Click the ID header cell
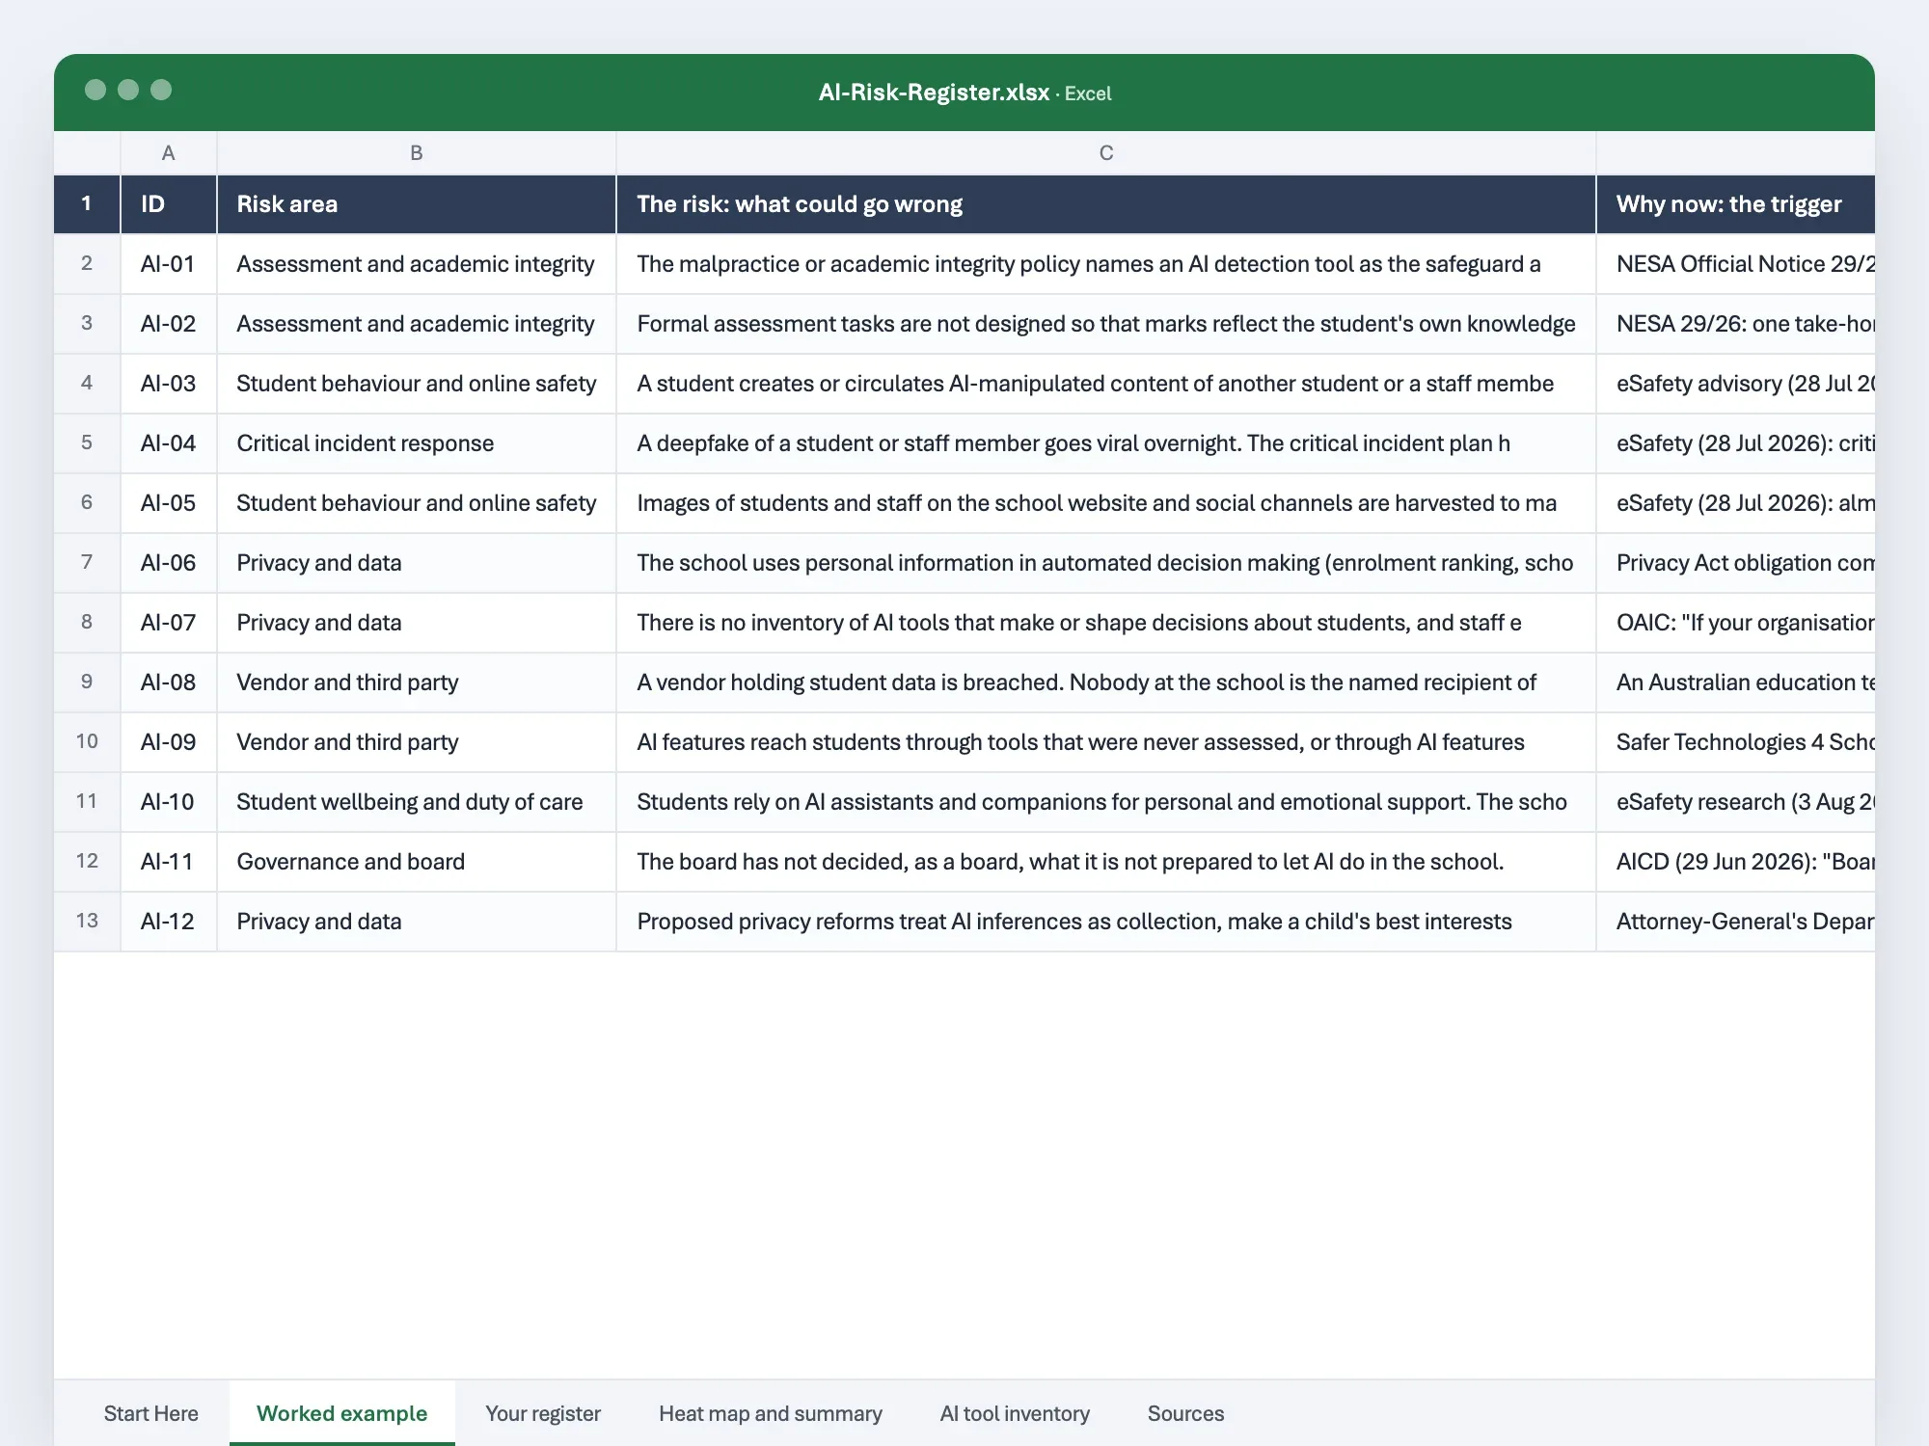This screenshot has width=1929, height=1446. tap(169, 204)
